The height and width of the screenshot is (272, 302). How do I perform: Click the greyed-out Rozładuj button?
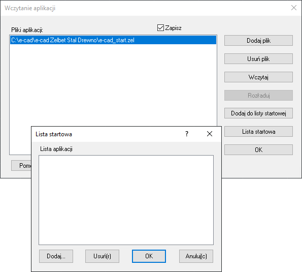(258, 95)
